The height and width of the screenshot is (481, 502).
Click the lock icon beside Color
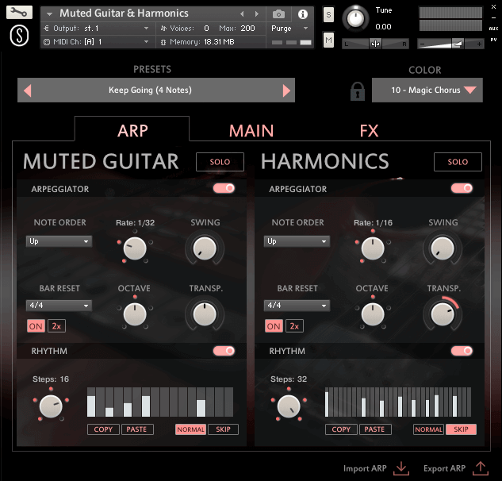tap(358, 90)
